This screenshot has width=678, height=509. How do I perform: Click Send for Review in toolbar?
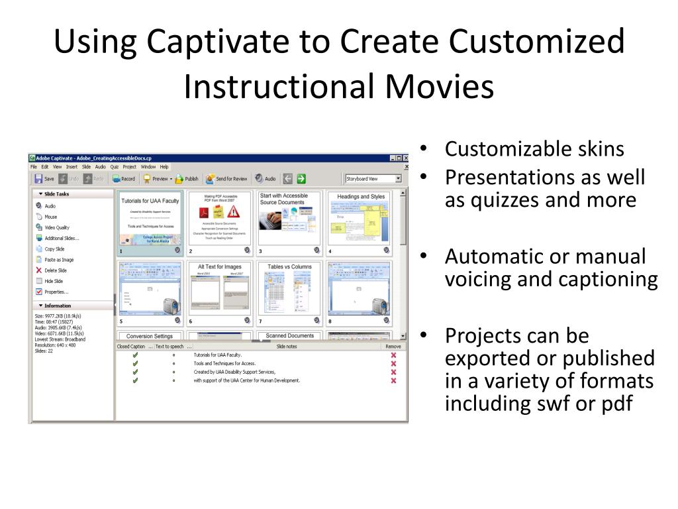226,178
